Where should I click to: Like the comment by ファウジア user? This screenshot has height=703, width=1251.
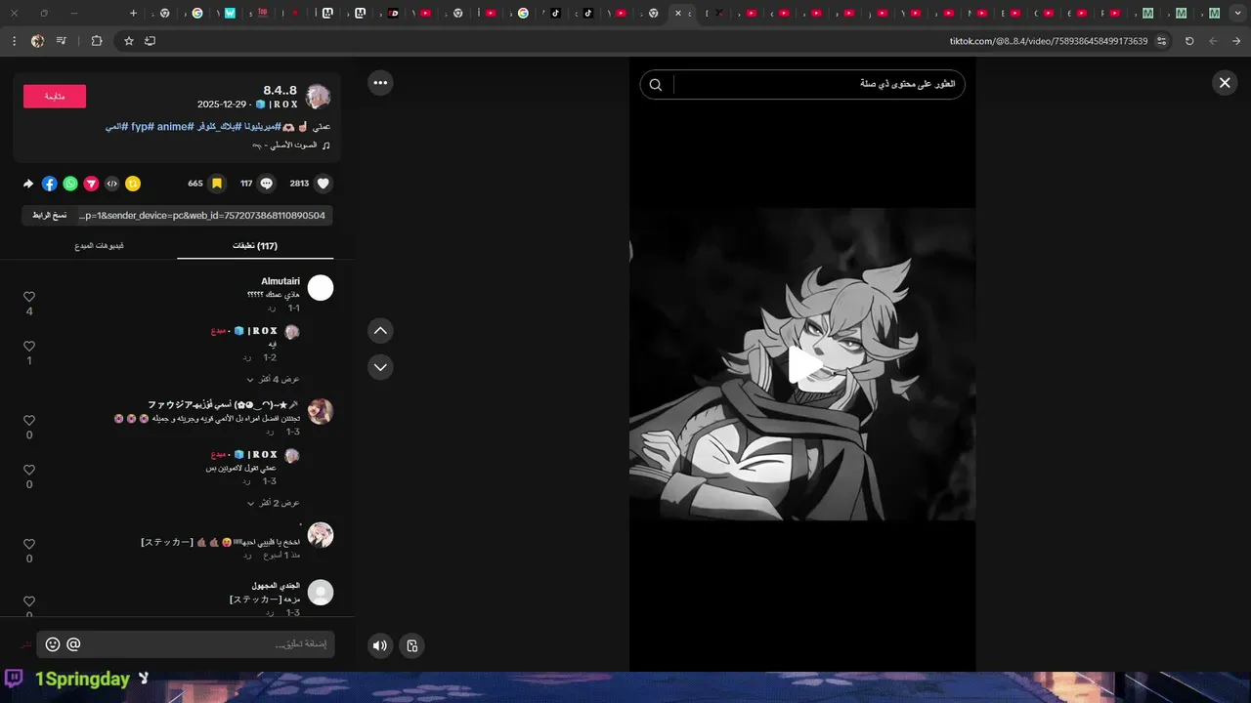[x=29, y=421]
